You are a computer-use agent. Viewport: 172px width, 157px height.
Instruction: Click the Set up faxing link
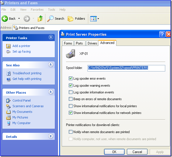(x=21, y=51)
